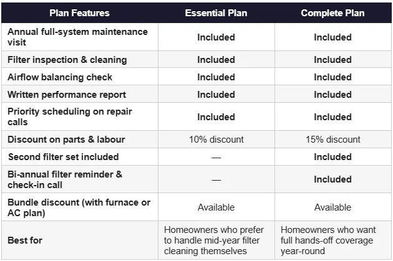Select the Essential Plan column header

tap(216, 13)
